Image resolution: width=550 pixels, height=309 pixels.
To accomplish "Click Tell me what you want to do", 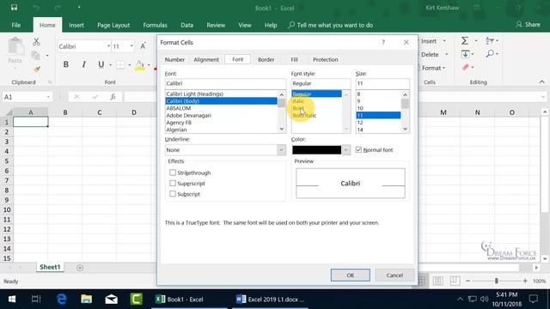I will point(330,25).
